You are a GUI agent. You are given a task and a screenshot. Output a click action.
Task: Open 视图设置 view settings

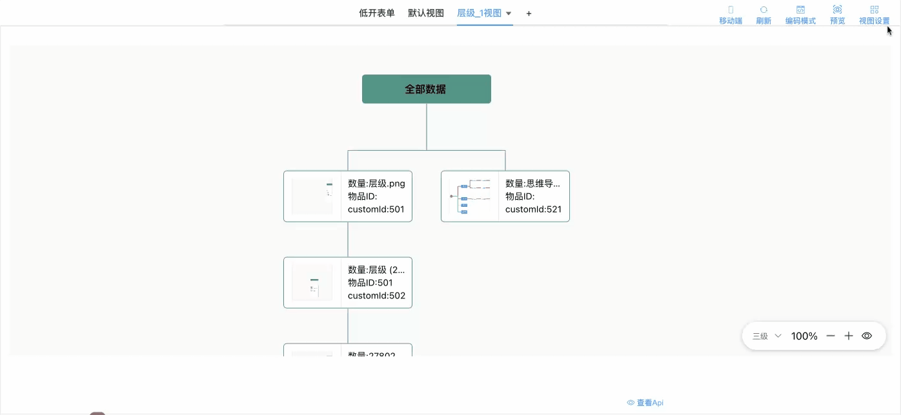point(874,10)
